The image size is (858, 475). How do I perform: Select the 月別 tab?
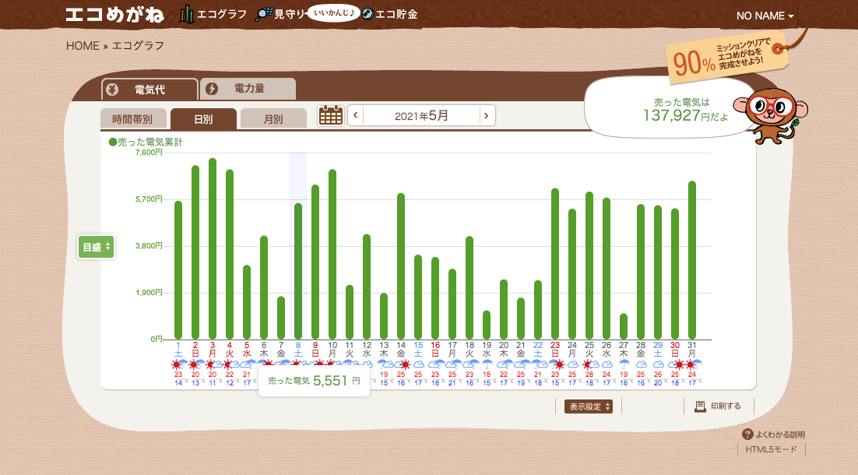(273, 118)
